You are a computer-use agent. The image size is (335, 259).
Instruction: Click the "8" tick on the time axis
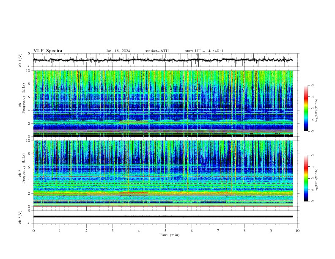(244, 231)
